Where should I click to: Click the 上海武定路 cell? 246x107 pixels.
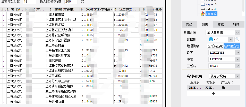tap(62, 61)
